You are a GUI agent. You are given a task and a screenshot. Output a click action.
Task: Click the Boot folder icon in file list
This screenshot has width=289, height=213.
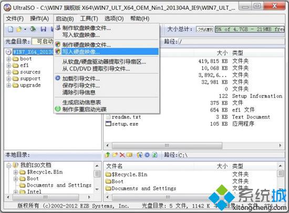click(x=108, y=182)
